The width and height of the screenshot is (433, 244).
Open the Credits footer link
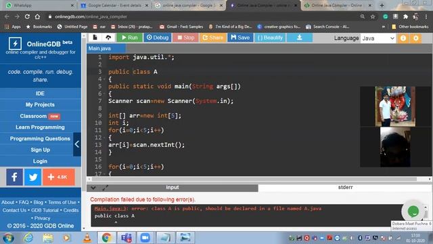point(71,210)
